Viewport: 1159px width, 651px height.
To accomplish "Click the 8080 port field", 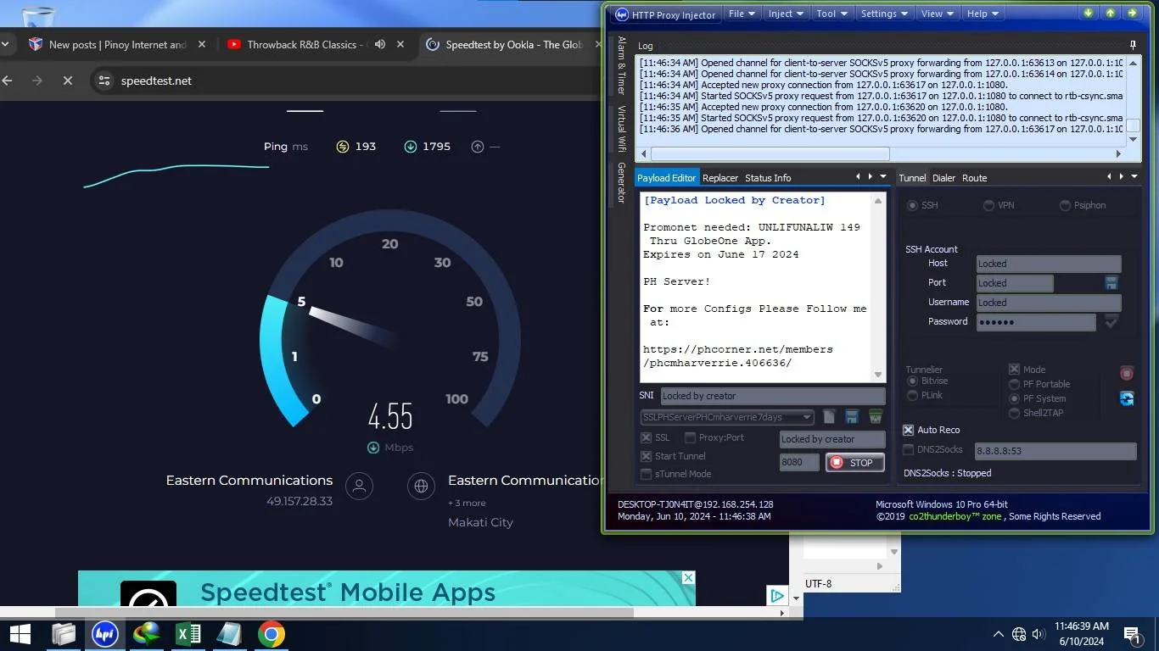I will [x=799, y=463].
